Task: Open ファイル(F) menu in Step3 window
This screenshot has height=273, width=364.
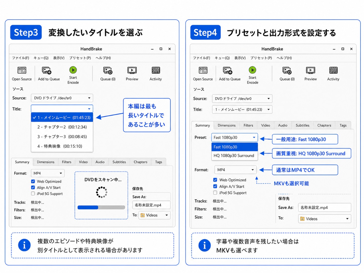Action: 20,58
